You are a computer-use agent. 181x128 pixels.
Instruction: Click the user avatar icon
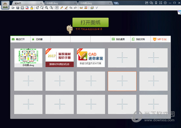click(5, 5)
